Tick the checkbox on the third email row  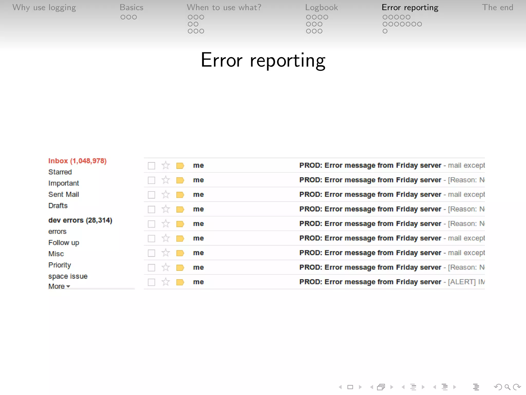pos(152,195)
